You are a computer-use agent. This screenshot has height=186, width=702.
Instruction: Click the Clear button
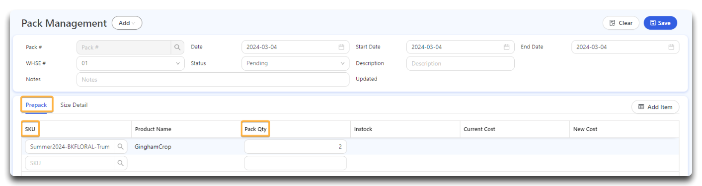click(621, 23)
